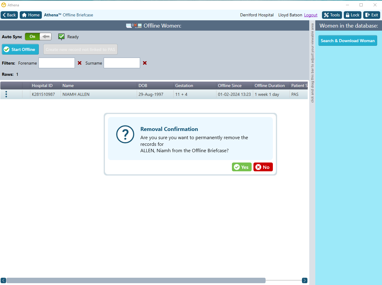This screenshot has width=382, height=285.
Task: Click Search & Download Woman button
Action: pos(348,41)
